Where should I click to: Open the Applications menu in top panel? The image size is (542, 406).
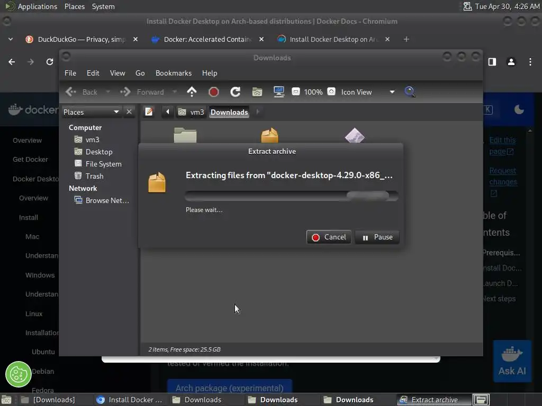38,6
